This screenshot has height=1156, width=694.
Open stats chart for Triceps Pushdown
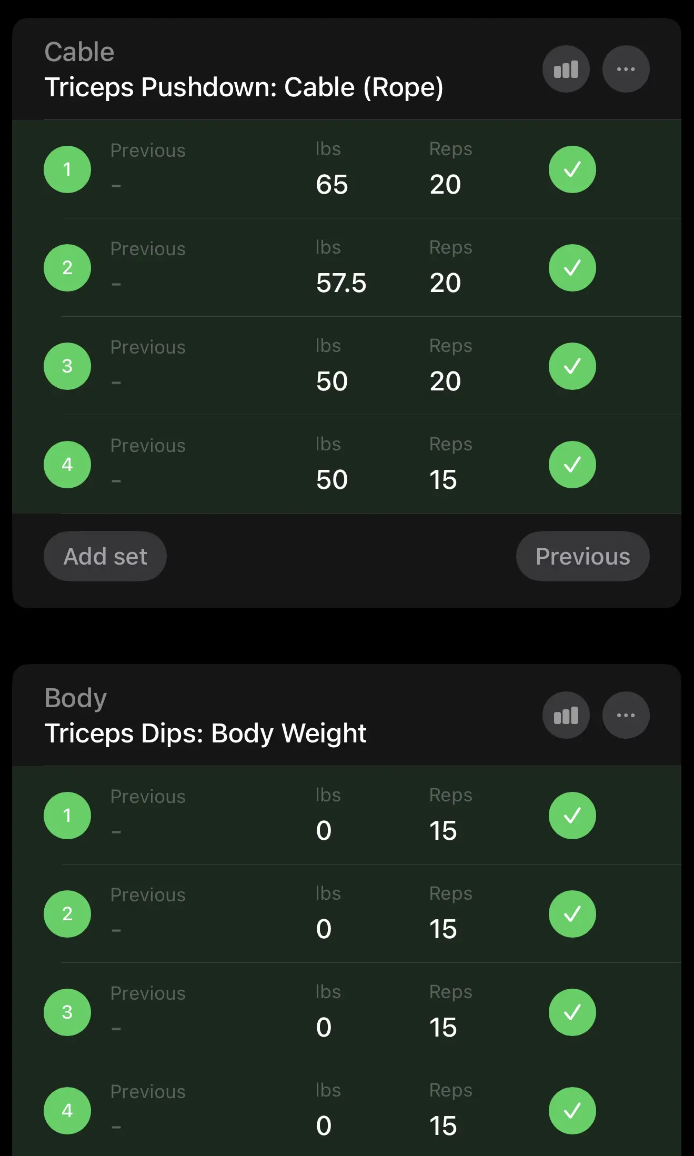pos(566,69)
